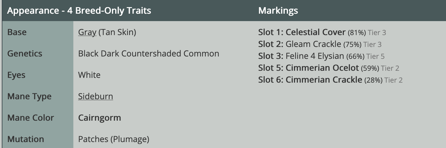
Task: Click the Black Dark Countershaded Common text
Action: click(148, 53)
